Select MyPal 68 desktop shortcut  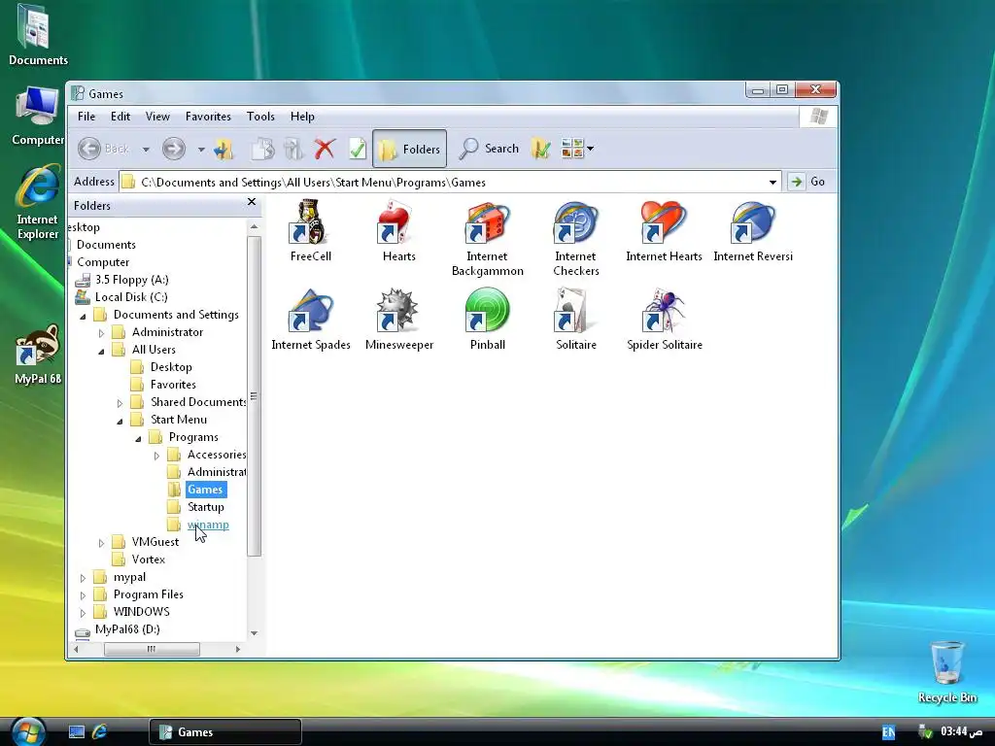coord(38,354)
